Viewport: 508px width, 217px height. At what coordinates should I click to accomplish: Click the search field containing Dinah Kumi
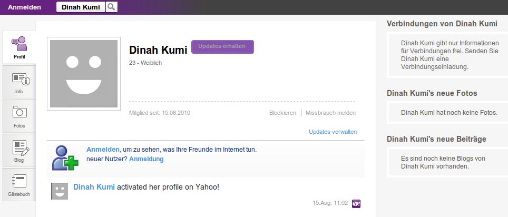81,7
